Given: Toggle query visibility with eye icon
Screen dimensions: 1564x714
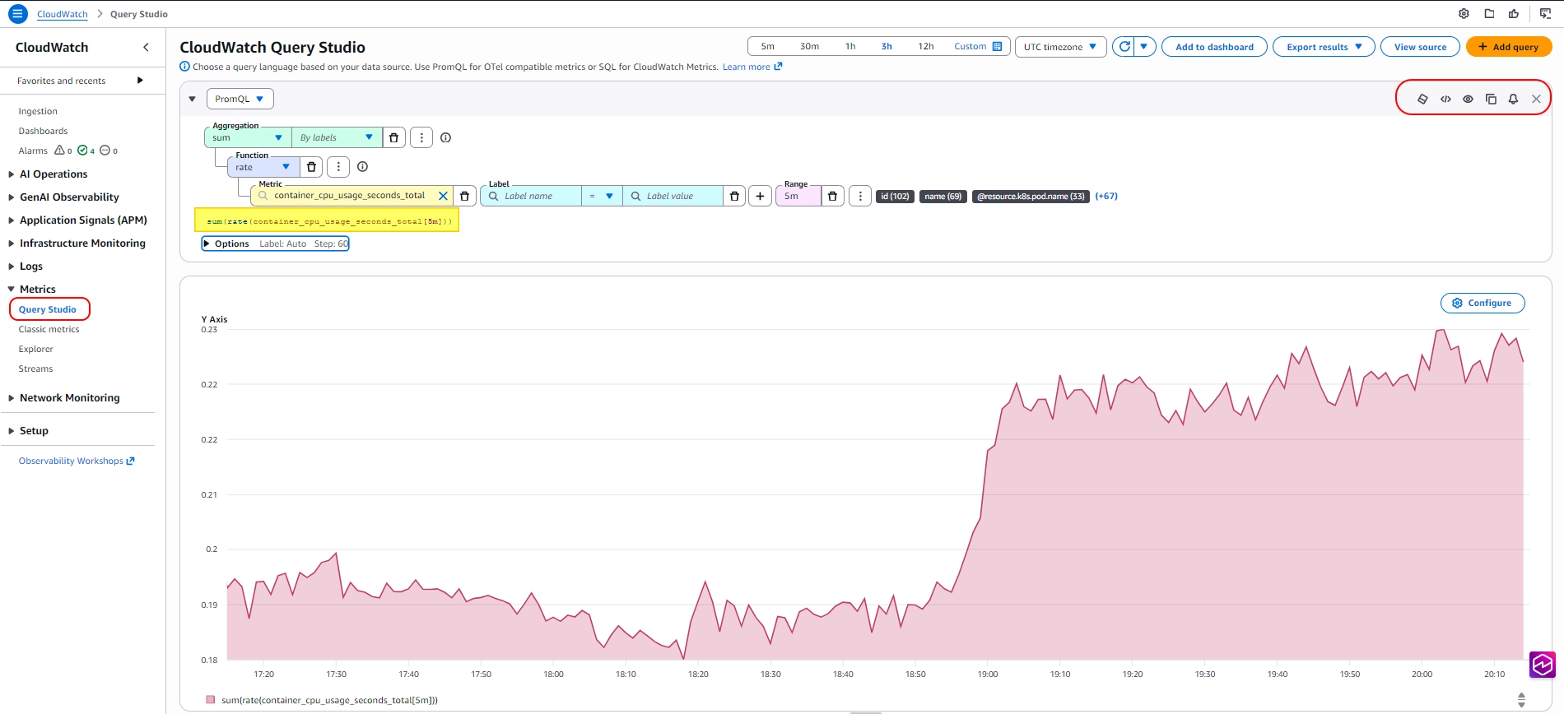Looking at the screenshot, I should (x=1468, y=99).
